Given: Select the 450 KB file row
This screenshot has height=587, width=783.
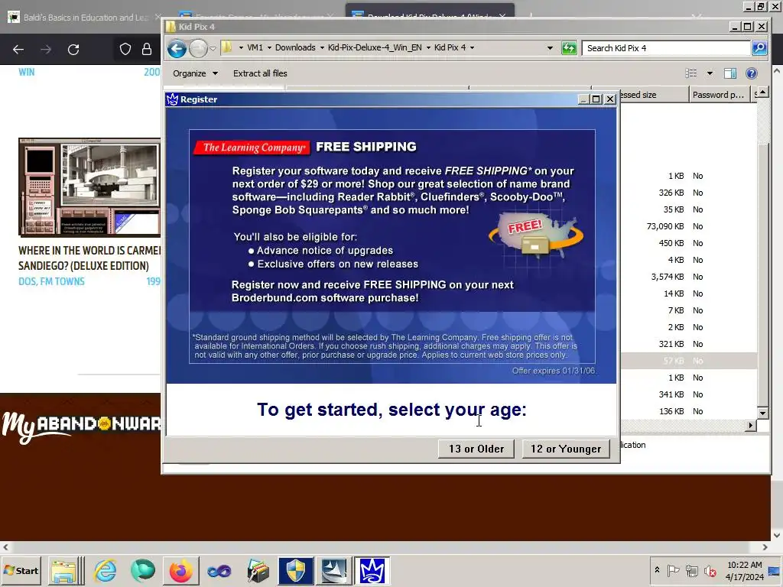Looking at the screenshot, I should (x=688, y=243).
